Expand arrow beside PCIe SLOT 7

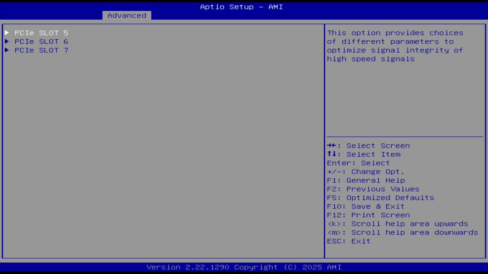click(x=7, y=50)
